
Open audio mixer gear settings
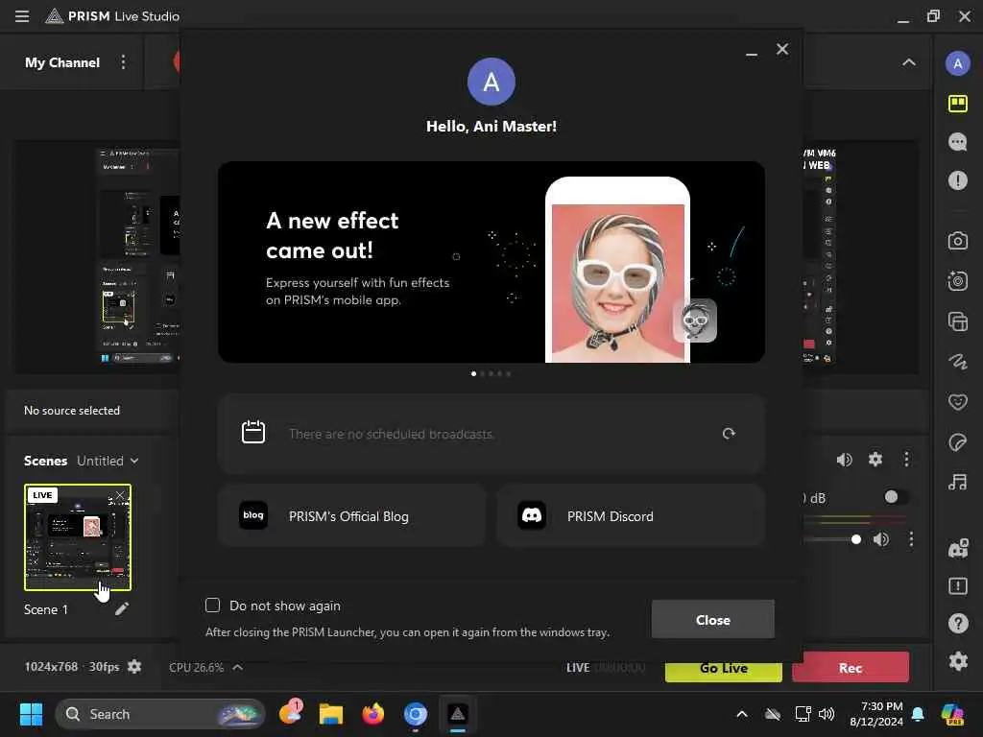pyautogui.click(x=875, y=460)
